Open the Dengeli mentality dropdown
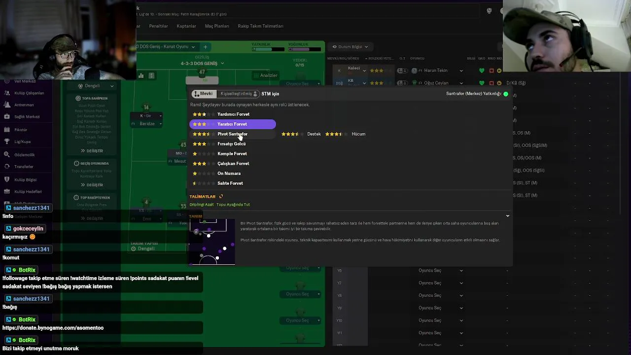Viewport: 631px width, 355px height. pyautogui.click(x=92, y=86)
